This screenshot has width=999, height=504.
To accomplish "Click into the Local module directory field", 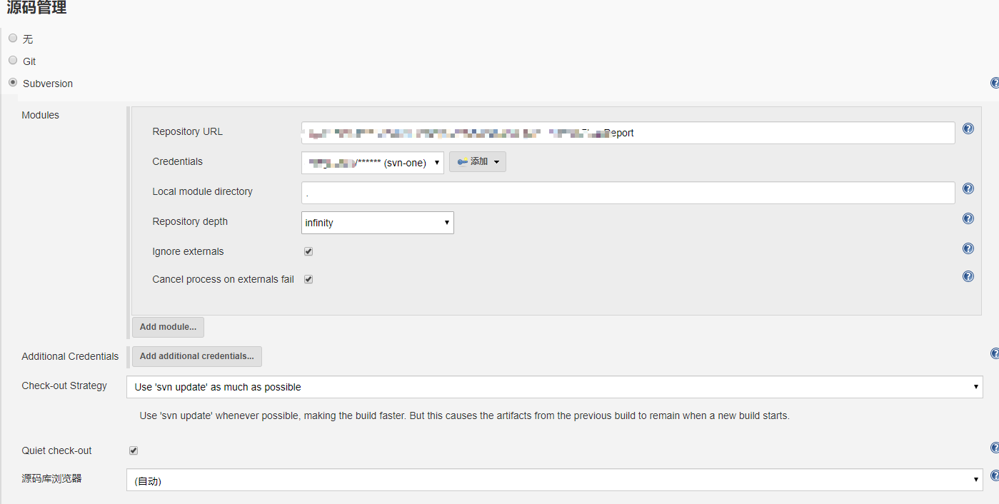I will click(628, 193).
